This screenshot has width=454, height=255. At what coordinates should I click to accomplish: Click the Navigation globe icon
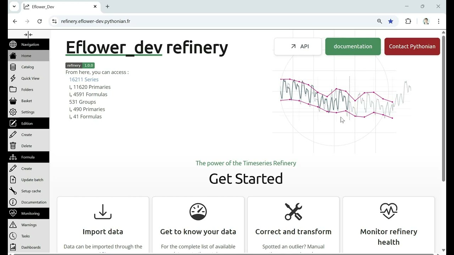point(13,44)
